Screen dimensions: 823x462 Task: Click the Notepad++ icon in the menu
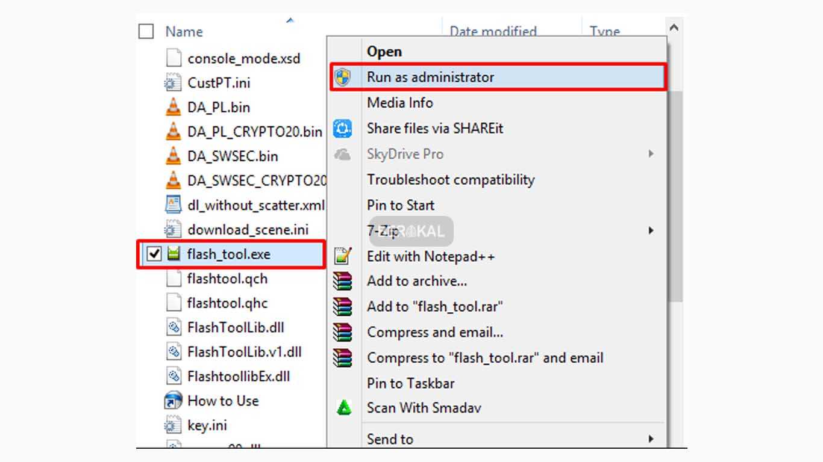click(x=343, y=256)
